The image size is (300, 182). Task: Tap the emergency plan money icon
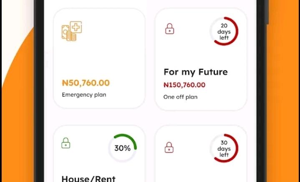(72, 31)
